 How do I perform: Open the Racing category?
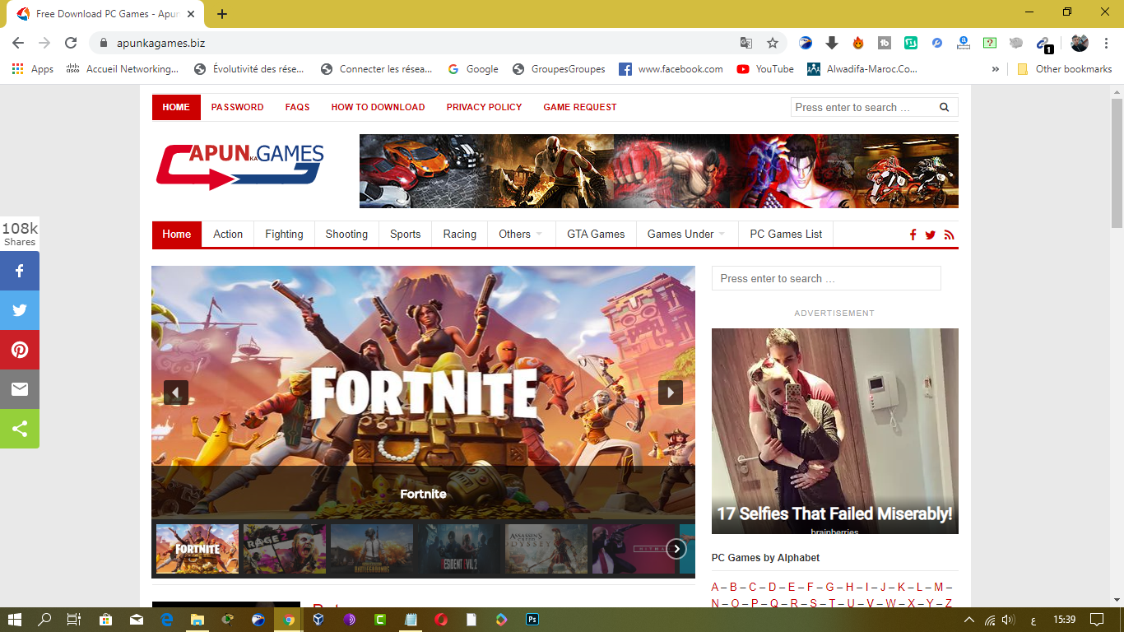point(459,234)
